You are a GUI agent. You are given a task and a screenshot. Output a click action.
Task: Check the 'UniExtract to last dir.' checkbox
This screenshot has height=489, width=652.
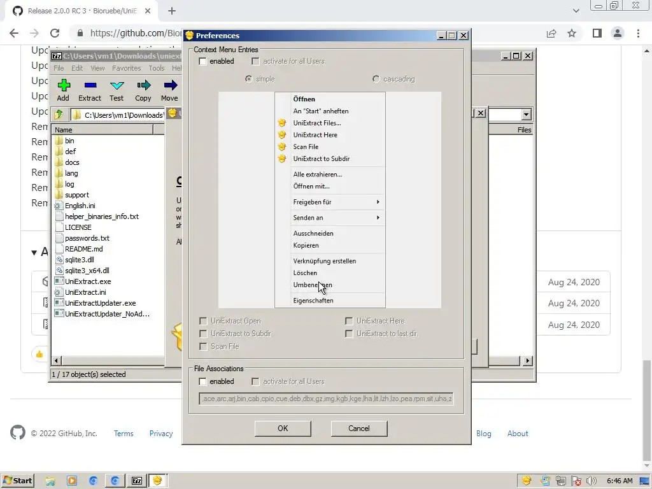pos(349,334)
